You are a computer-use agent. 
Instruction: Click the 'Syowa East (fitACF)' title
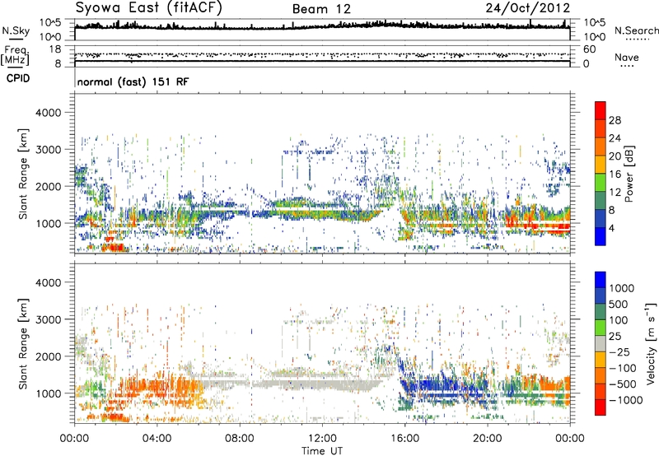(x=149, y=7)
